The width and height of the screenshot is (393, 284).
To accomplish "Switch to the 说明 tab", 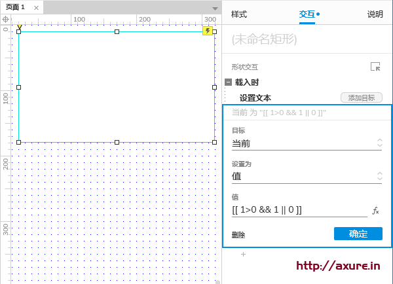I will click(375, 14).
